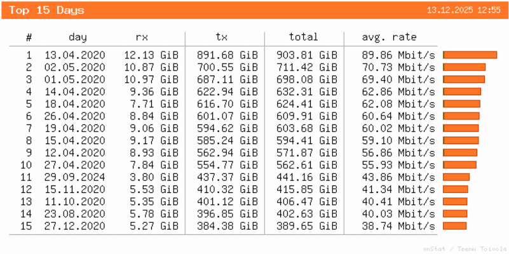Click the rate bar for 27.12.2020
Image resolution: width=509 pixels, height=254 pixels.
(x=454, y=226)
